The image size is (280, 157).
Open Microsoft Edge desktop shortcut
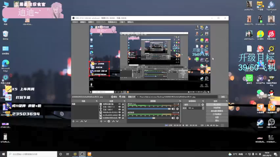[6, 66]
